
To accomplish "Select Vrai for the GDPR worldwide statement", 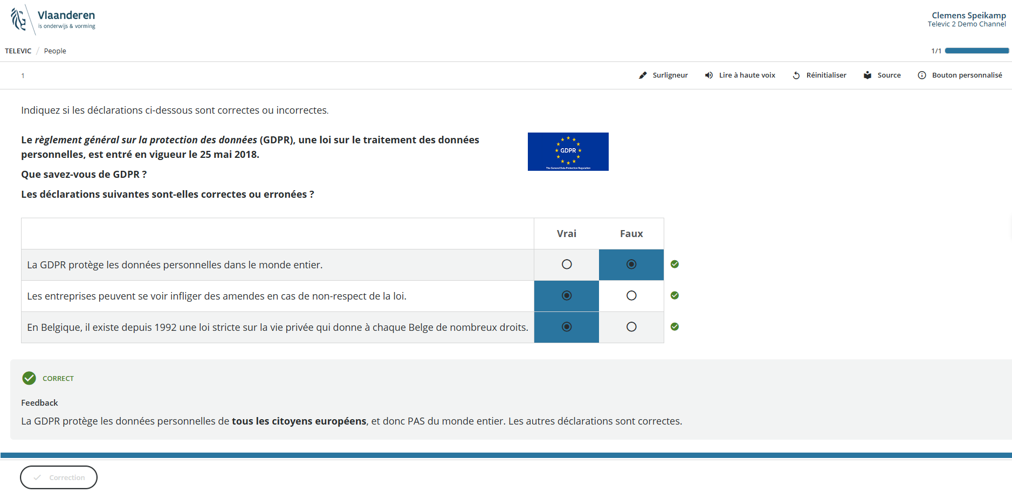I will click(567, 265).
